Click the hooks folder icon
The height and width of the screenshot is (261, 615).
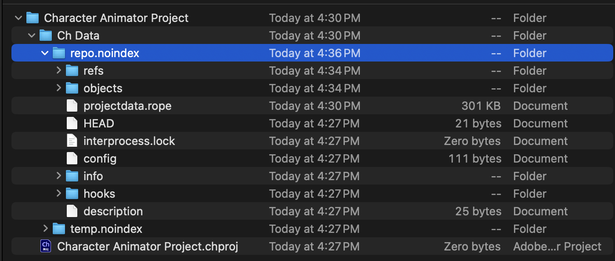(72, 194)
